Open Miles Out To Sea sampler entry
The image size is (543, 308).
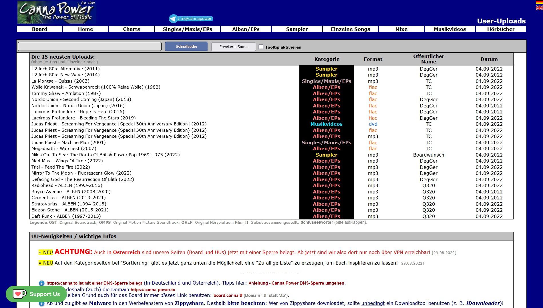106,155
